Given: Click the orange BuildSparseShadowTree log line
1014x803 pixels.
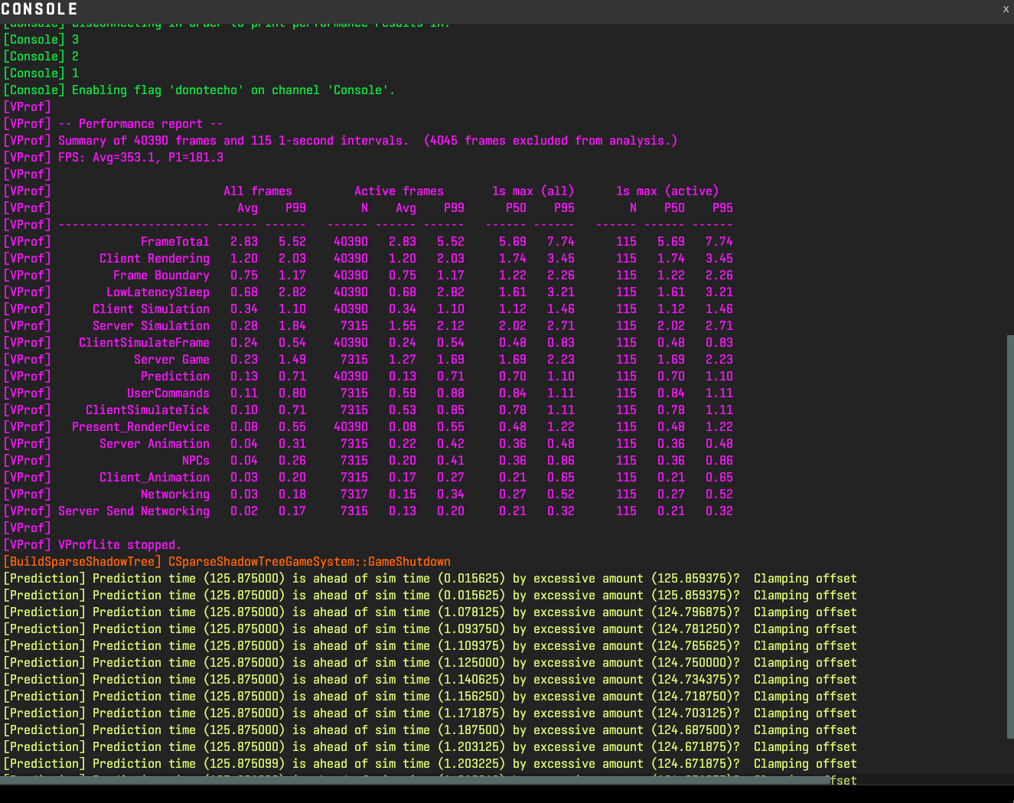Looking at the screenshot, I should click(x=227, y=562).
